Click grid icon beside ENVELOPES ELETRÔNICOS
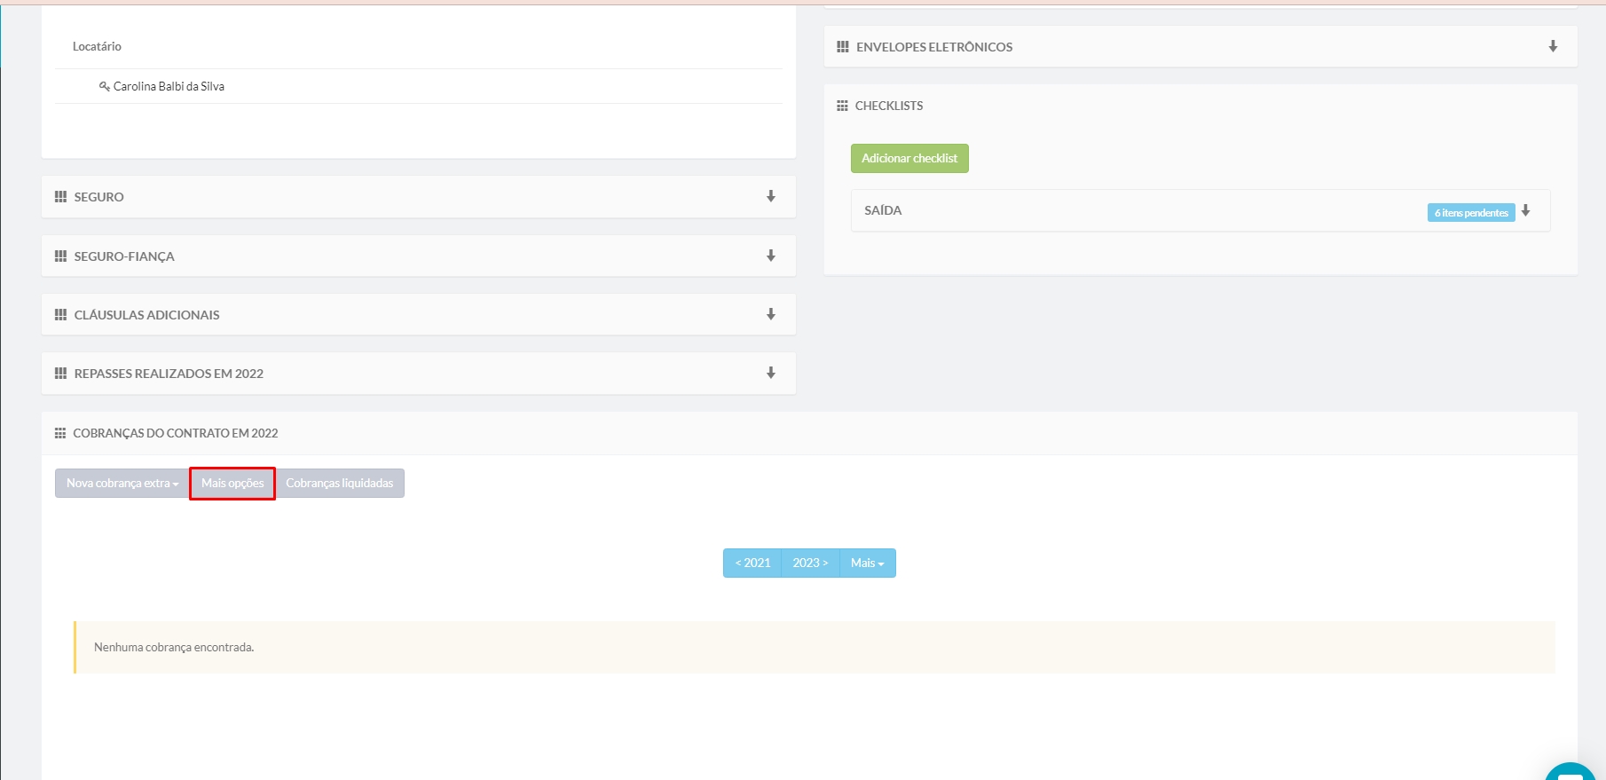The height and width of the screenshot is (780, 1606). click(x=843, y=47)
